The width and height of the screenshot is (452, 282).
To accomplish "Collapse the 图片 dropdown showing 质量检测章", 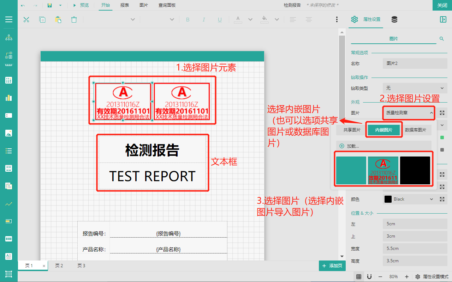I will 409,113.
